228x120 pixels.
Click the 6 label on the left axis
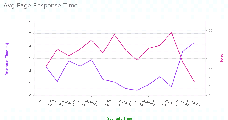(30, 21)
